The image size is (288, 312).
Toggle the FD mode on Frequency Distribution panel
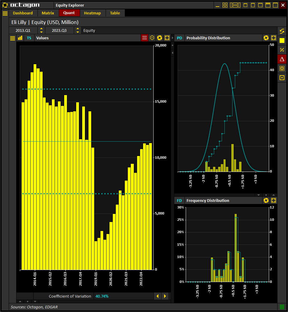tap(179, 200)
